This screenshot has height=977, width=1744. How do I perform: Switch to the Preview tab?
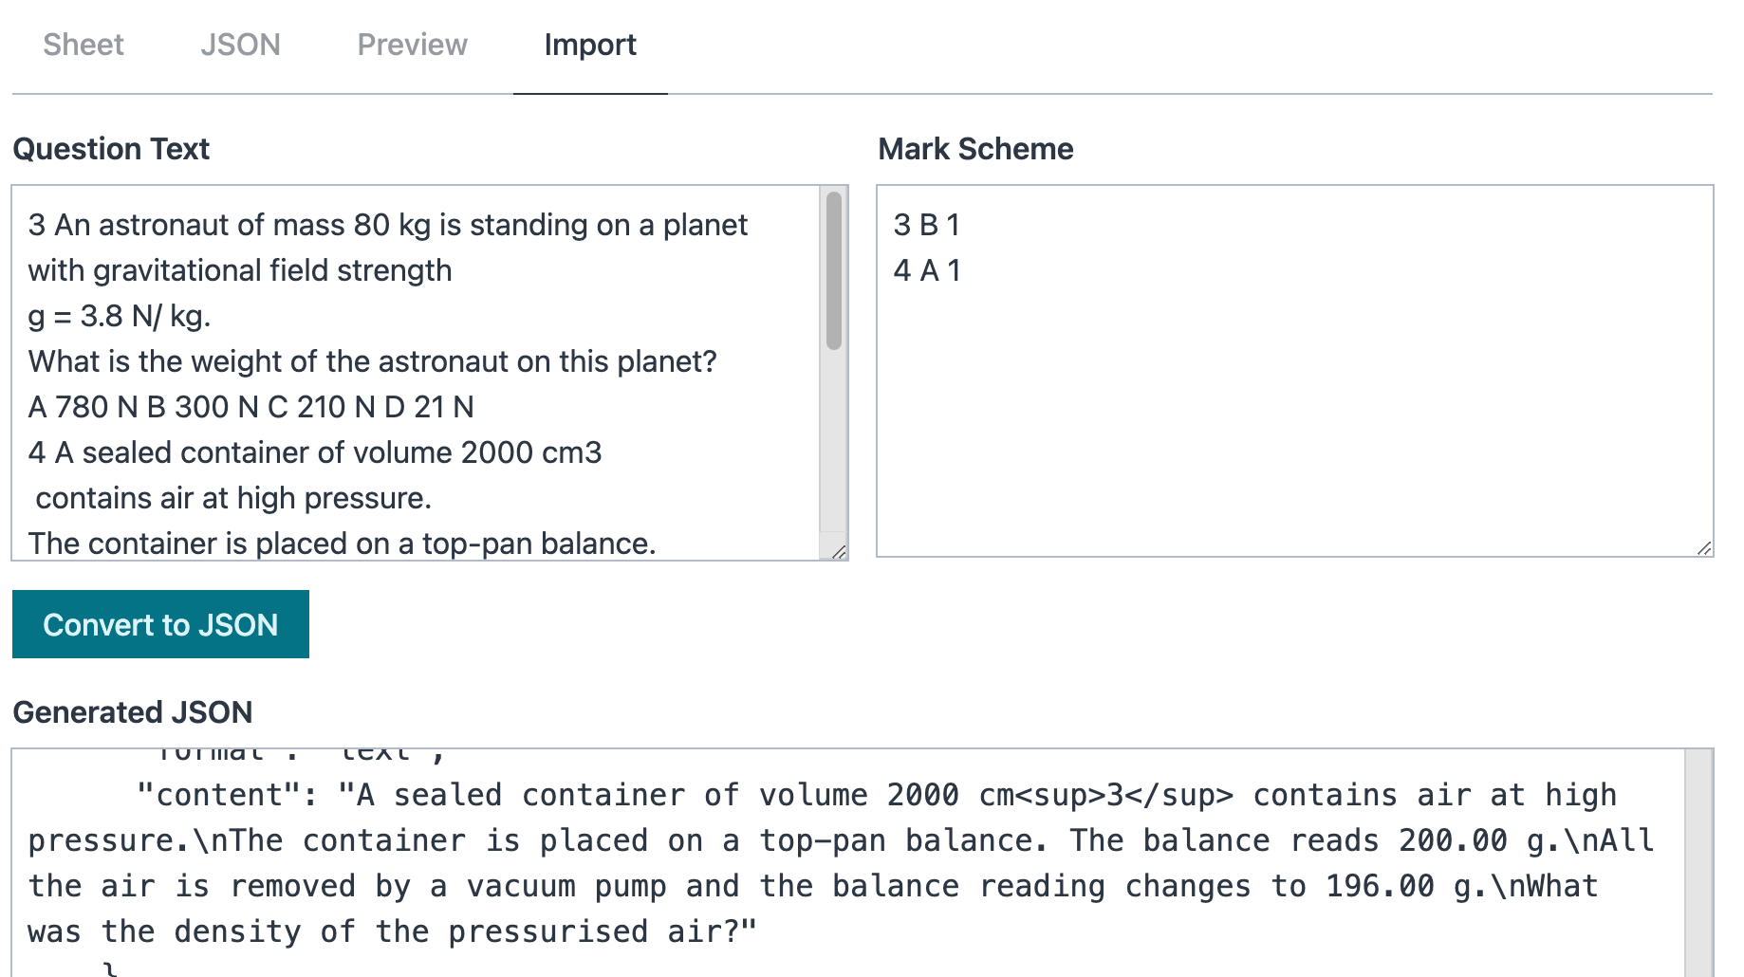coord(411,45)
